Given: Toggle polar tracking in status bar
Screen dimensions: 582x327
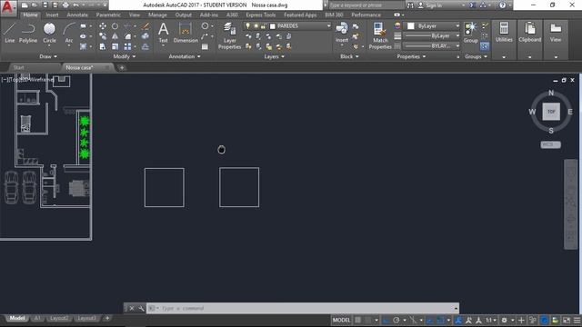Looking at the screenshot, I should click(396, 320).
